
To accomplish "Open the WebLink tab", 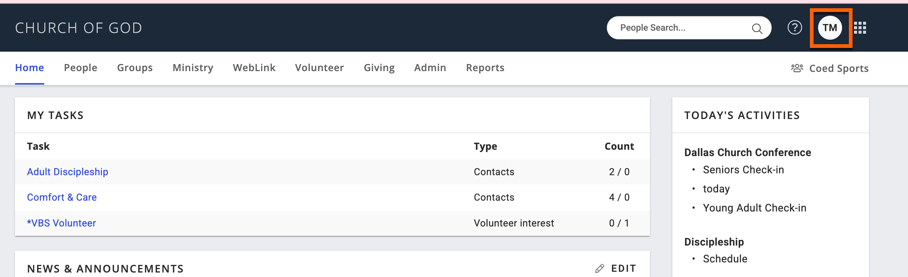I will pos(254,68).
